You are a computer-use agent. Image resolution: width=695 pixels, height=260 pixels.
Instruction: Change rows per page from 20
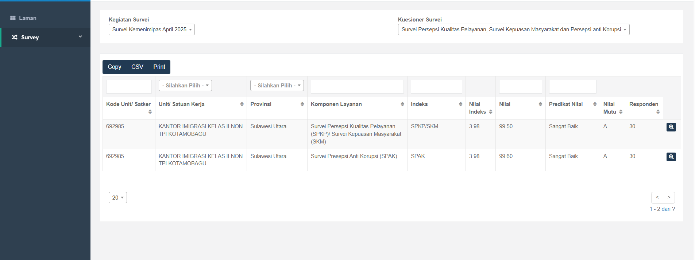pyautogui.click(x=118, y=197)
